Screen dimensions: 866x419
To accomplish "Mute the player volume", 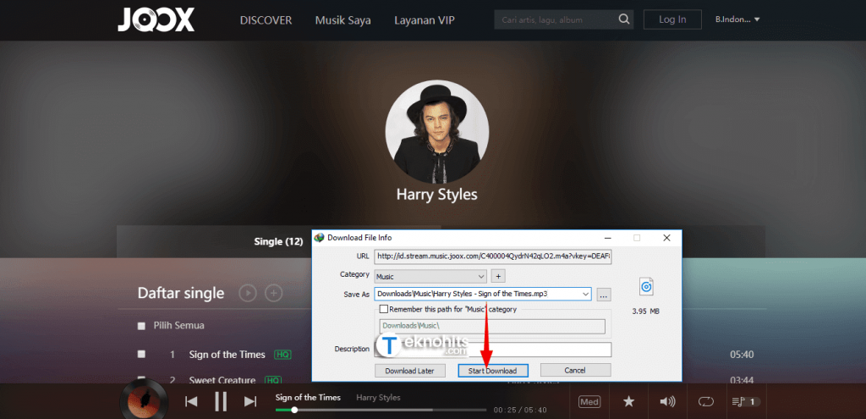I will point(667,402).
